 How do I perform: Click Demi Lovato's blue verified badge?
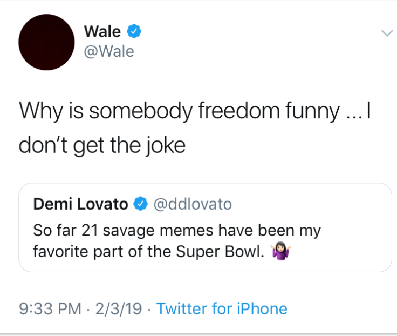pos(141,204)
